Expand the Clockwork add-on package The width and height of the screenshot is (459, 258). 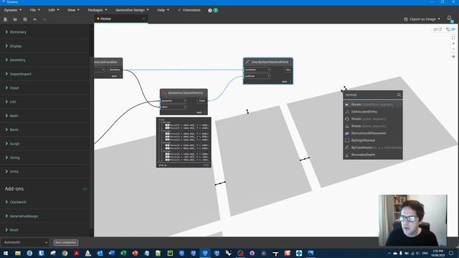tap(17, 202)
